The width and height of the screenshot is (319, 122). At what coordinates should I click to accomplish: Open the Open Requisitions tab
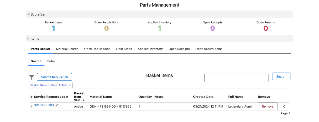pos(97,49)
